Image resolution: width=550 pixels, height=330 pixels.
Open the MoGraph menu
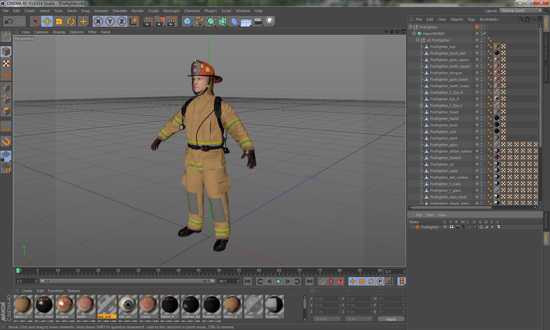coord(171,11)
